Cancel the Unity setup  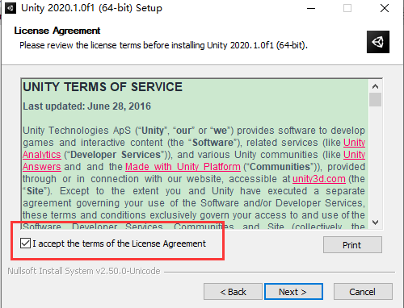(x=363, y=292)
